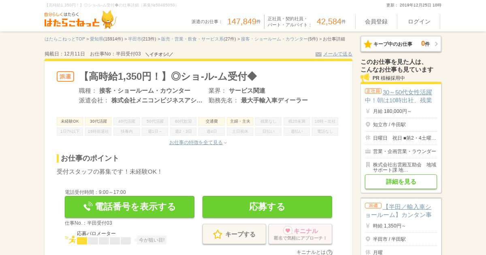Viewport: 486px width, 255px height.
Task: Click the 正社員 badge in the sidebar
Action: point(373,91)
